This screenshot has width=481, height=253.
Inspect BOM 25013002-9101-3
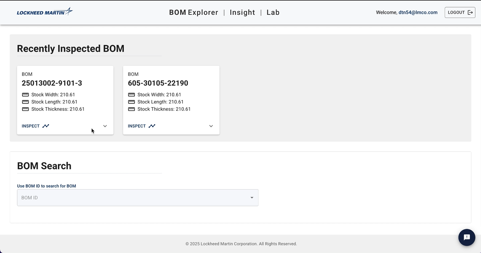coord(35,126)
